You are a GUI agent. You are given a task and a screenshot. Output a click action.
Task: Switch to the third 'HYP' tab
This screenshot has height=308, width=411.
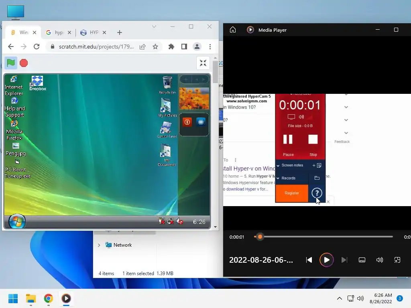click(x=93, y=32)
